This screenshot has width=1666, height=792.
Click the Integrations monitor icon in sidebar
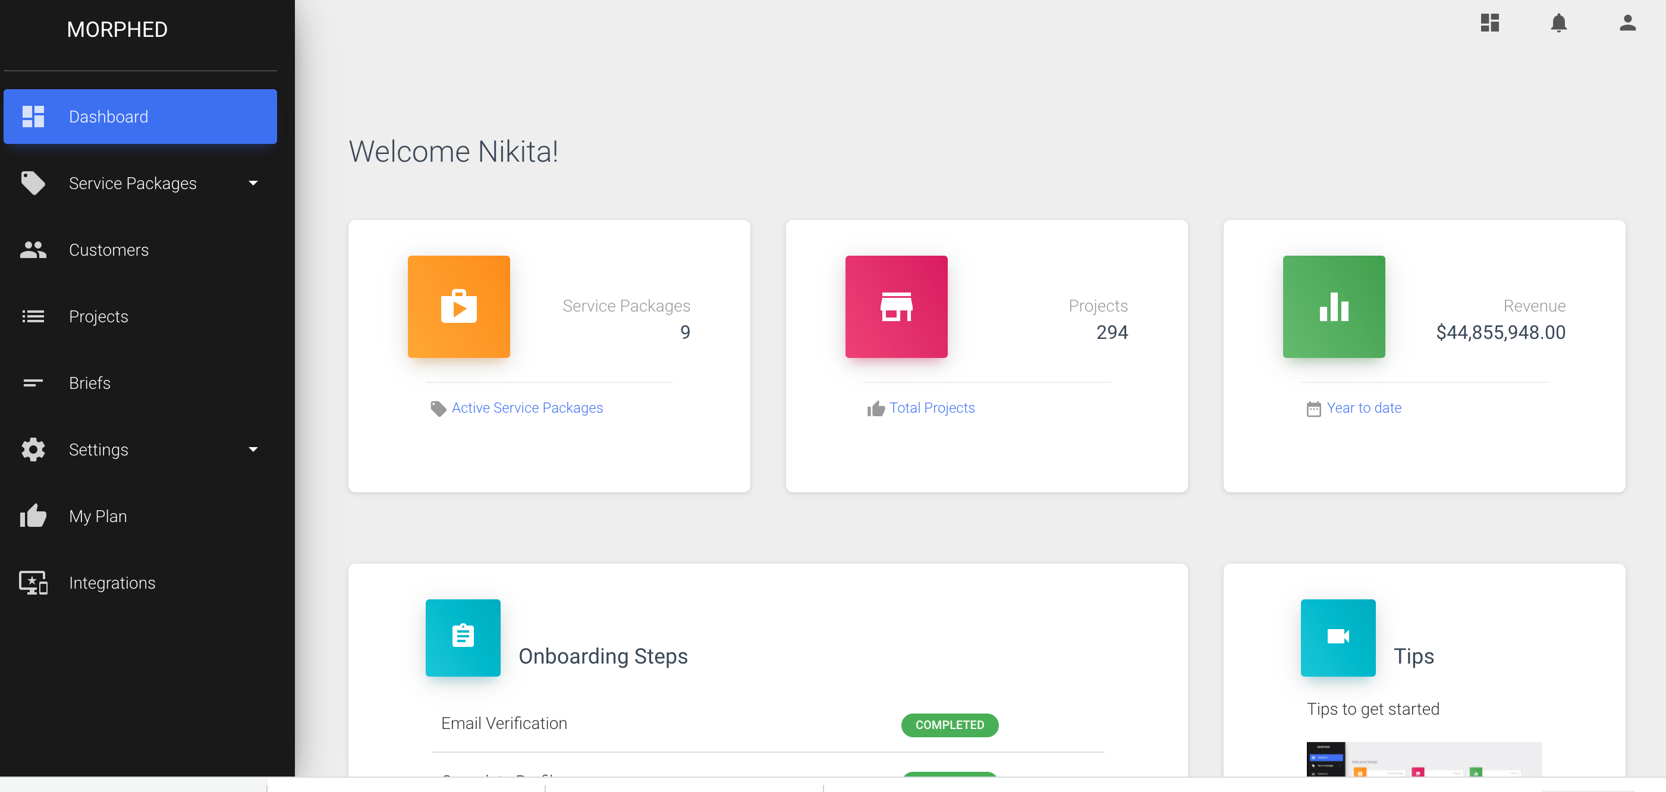[x=33, y=583]
